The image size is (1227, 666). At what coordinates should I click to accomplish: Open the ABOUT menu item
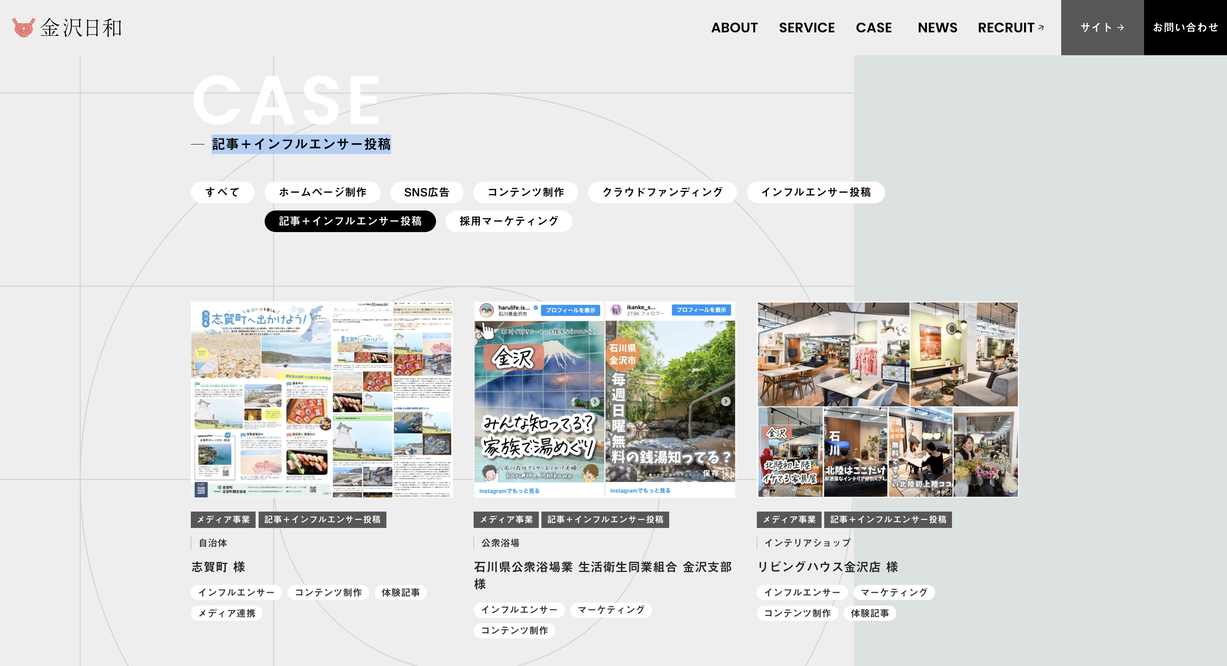[734, 28]
